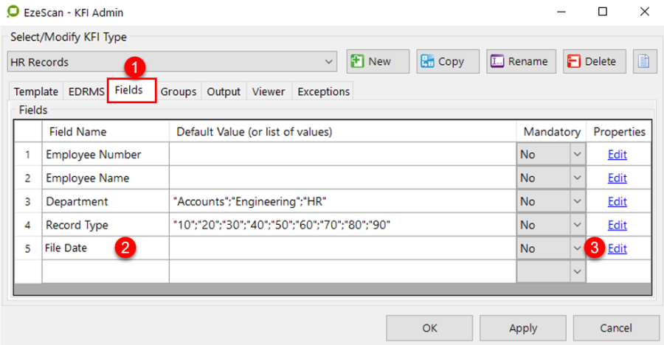664x345 pixels.
Task: Click Edit link for File Date
Action: [617, 248]
